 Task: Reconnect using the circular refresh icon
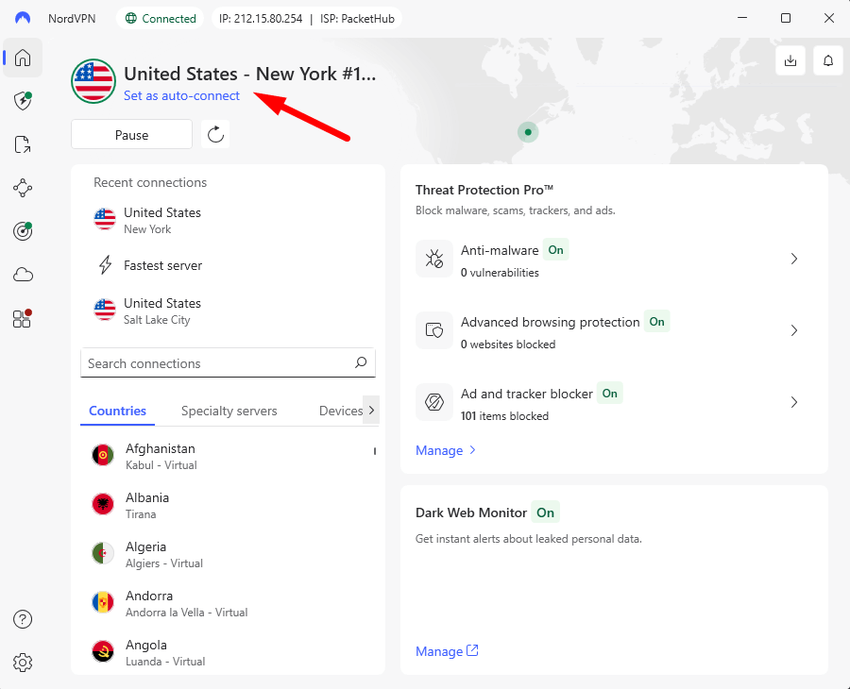(x=214, y=134)
